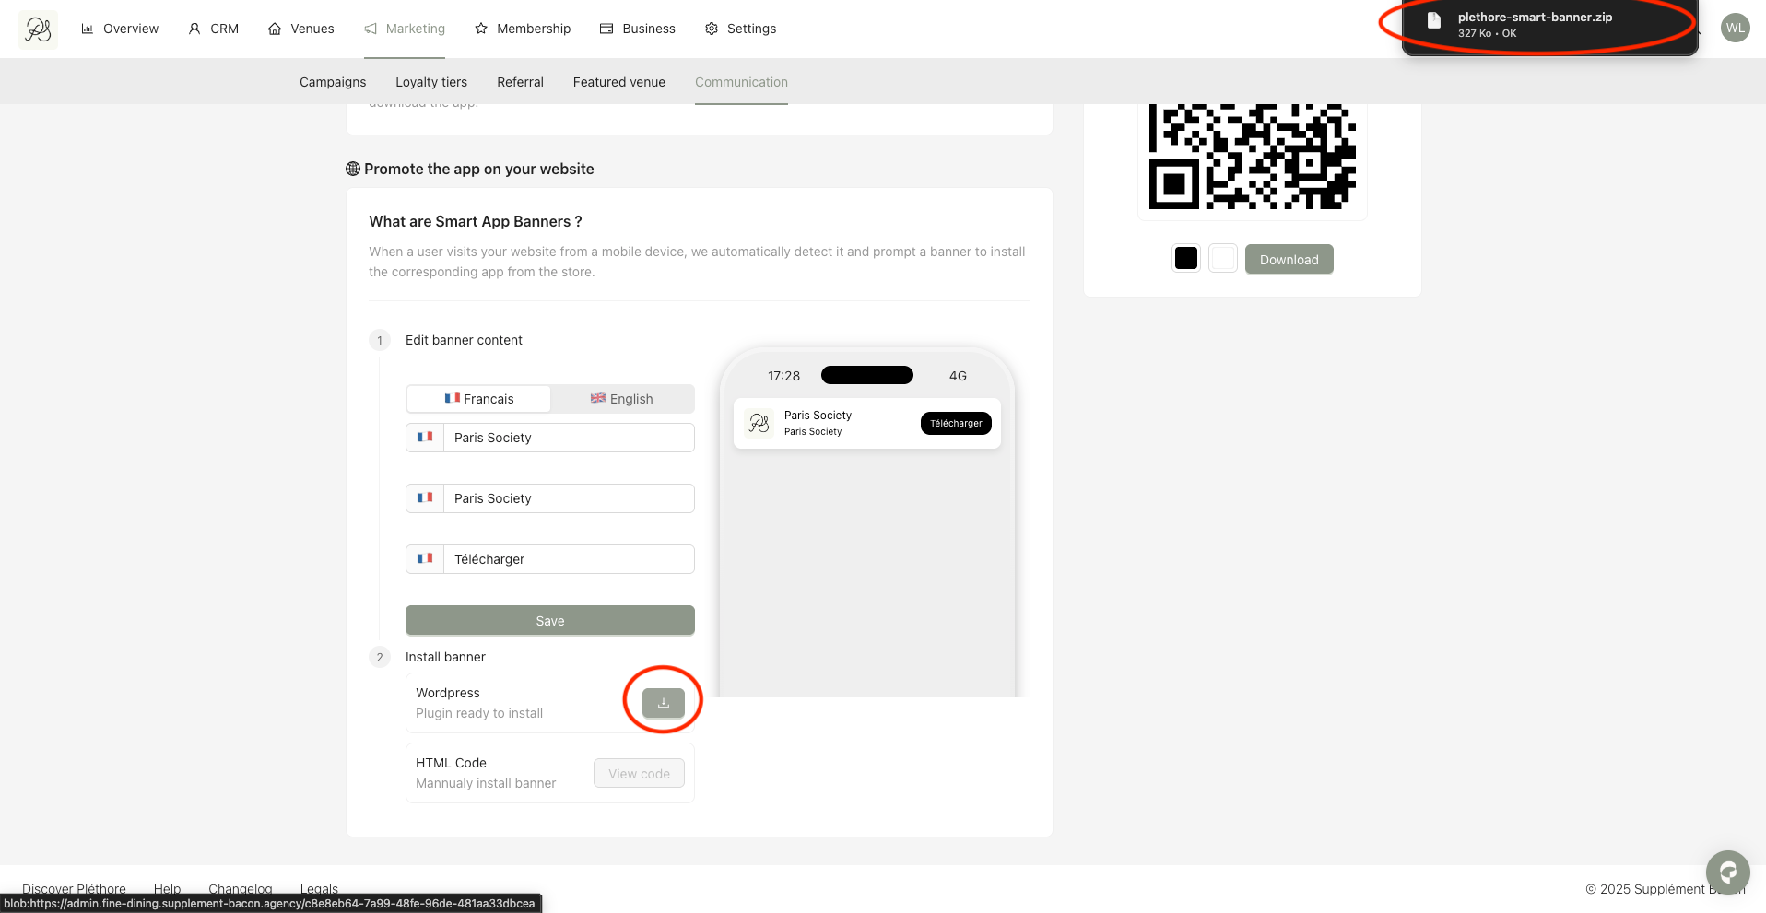The image size is (1766, 913).
Task: Click the Business card icon
Action: click(606, 29)
